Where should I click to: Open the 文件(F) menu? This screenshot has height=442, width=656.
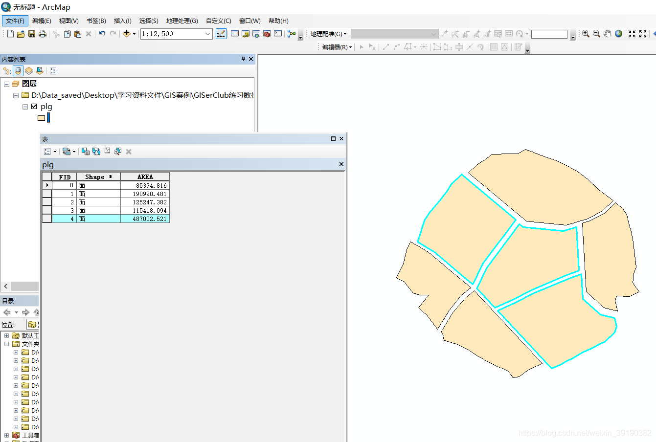pos(15,21)
